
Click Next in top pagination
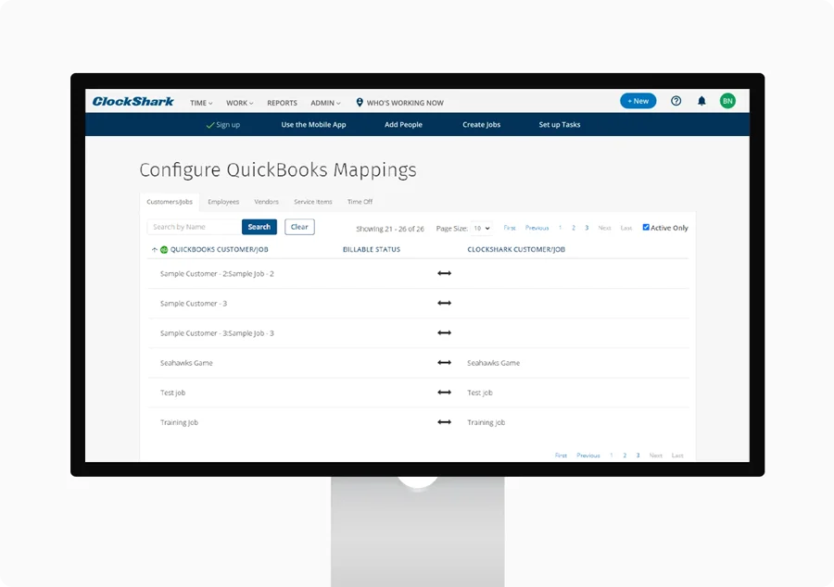pyautogui.click(x=604, y=228)
